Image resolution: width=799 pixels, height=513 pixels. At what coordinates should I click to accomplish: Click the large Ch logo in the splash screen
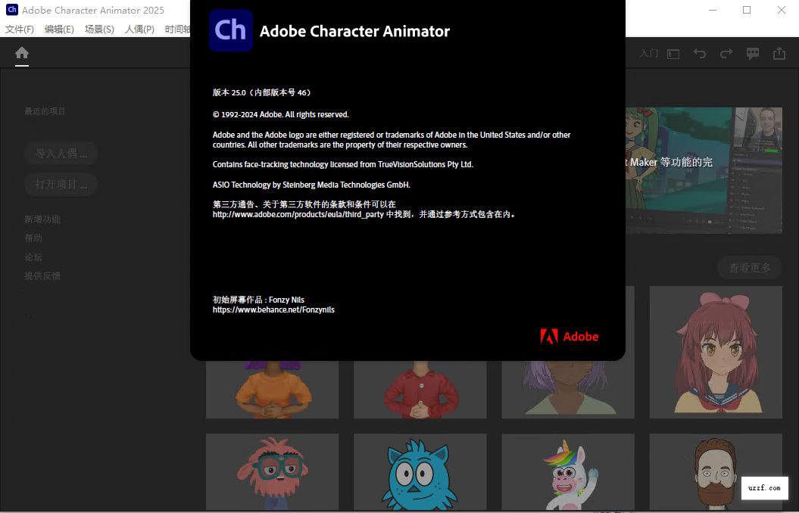230,31
